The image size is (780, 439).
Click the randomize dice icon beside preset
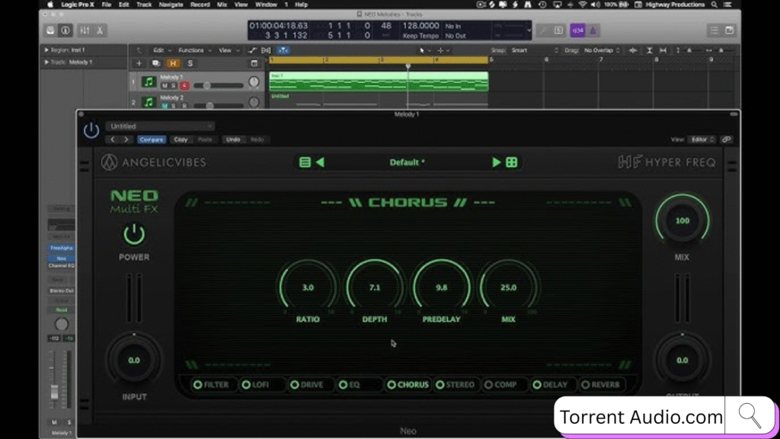click(512, 162)
